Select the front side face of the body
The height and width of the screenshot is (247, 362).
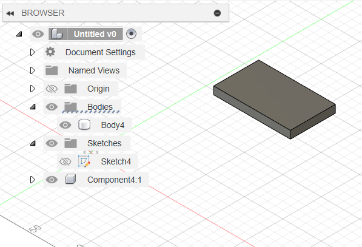pyautogui.click(x=252, y=112)
